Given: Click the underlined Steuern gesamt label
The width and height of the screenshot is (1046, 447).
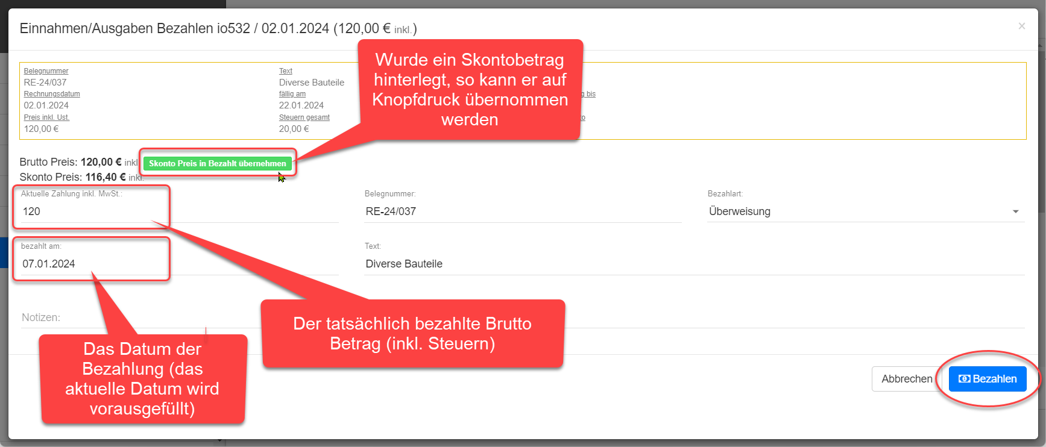Looking at the screenshot, I should coord(304,117).
